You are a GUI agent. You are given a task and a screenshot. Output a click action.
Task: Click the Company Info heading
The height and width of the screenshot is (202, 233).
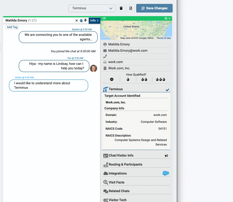pos(114,108)
